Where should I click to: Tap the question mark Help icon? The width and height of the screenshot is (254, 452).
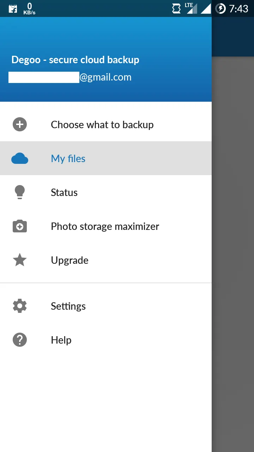pos(20,340)
